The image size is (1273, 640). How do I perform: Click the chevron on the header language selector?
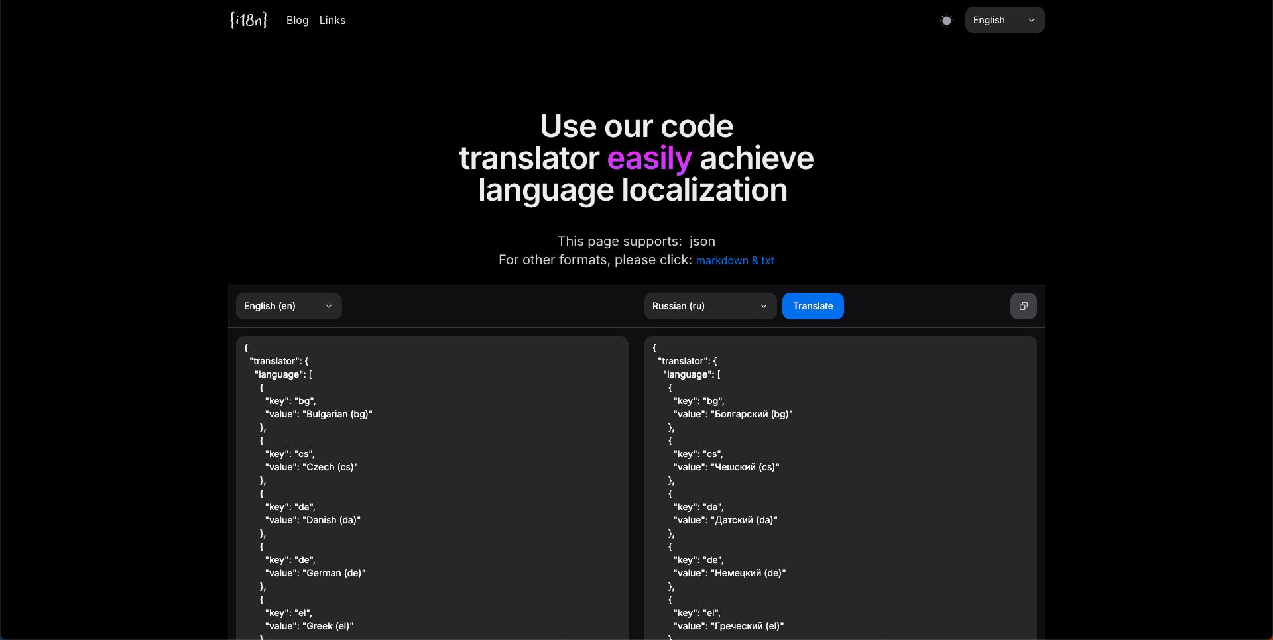click(1031, 20)
